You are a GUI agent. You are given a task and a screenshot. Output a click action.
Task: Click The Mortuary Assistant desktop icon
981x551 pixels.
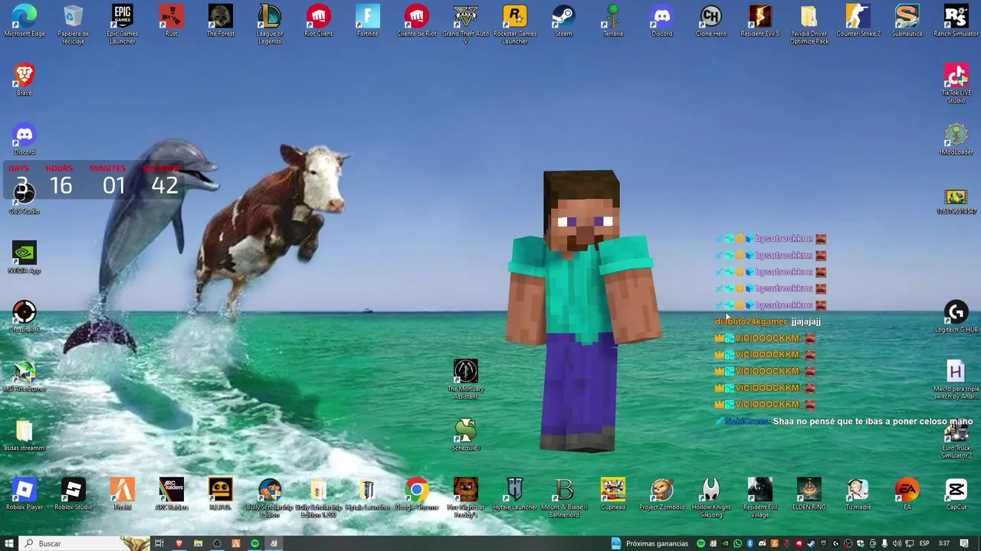pyautogui.click(x=466, y=380)
